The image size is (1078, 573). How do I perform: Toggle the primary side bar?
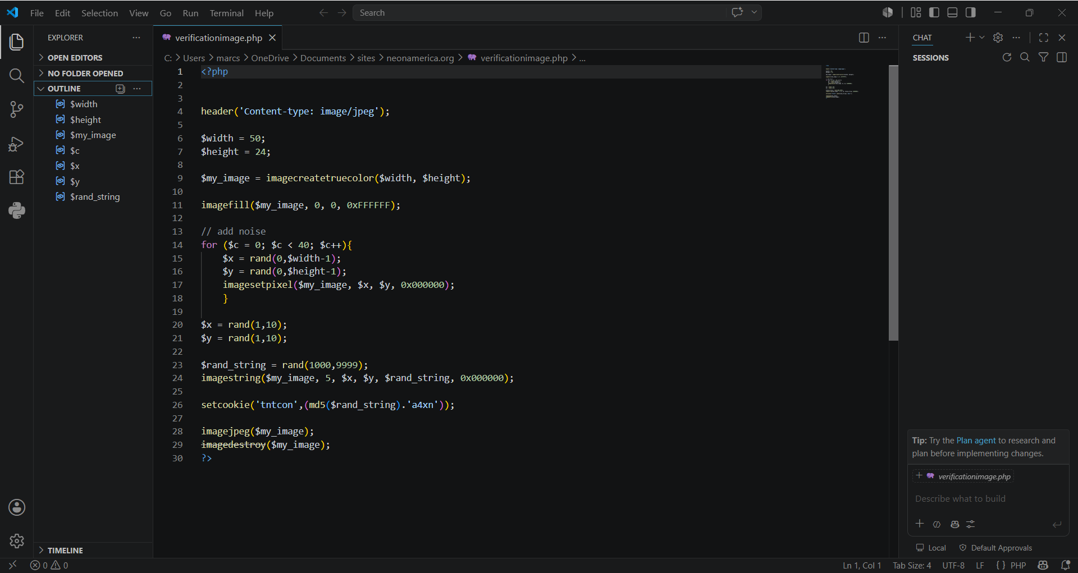click(934, 12)
